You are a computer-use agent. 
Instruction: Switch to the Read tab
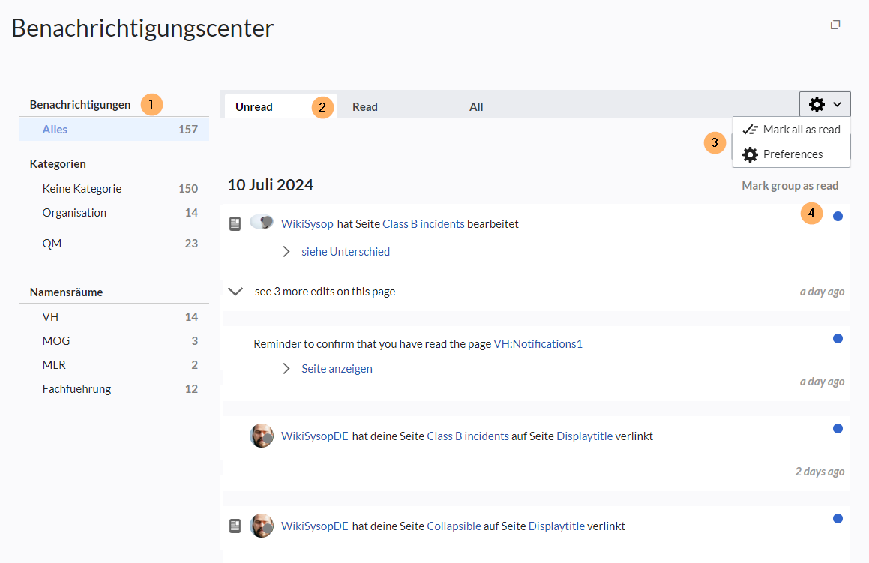coord(365,107)
